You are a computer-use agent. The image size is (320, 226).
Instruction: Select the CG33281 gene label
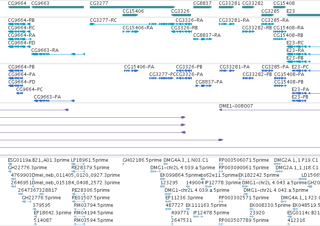pyautogui.click(x=229, y=3)
